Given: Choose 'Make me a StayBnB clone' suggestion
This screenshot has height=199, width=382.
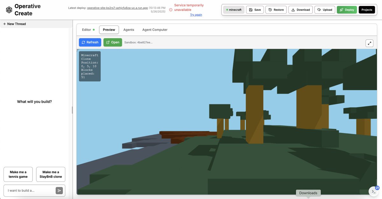Looking at the screenshot, I should 51,174.
